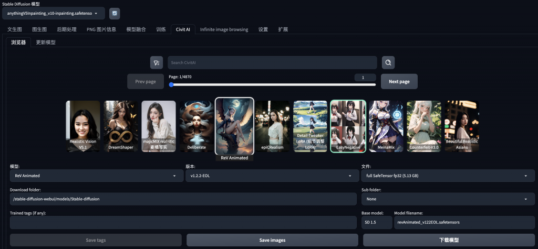538x249 pixels.
Task: Expand the v1.2.2-EOL version dropdown
Action: pos(272,176)
